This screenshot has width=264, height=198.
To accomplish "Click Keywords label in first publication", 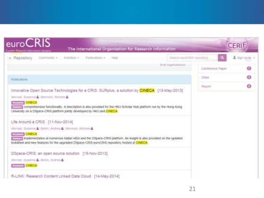I will click(x=18, y=103).
